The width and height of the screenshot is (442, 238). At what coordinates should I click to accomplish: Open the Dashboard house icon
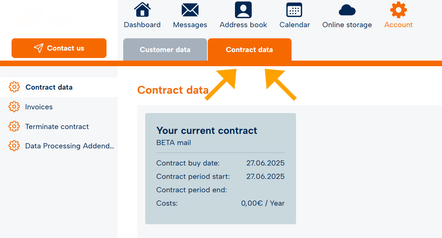click(x=142, y=10)
